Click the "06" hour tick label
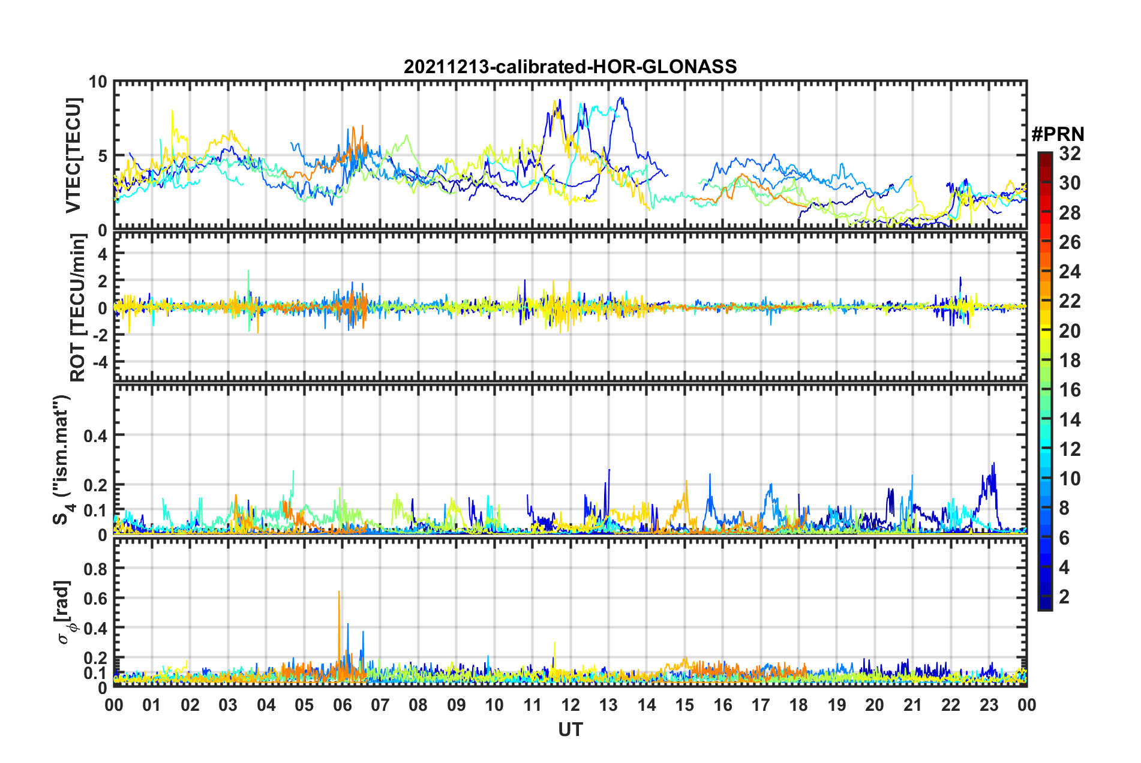Screen dimensions: 1141x763 tap(342, 705)
